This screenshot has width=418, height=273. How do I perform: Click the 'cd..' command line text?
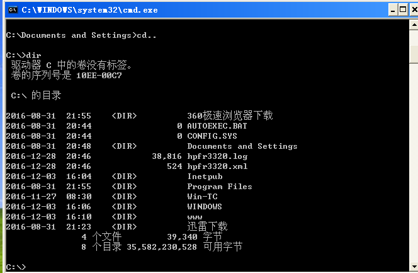146,35
